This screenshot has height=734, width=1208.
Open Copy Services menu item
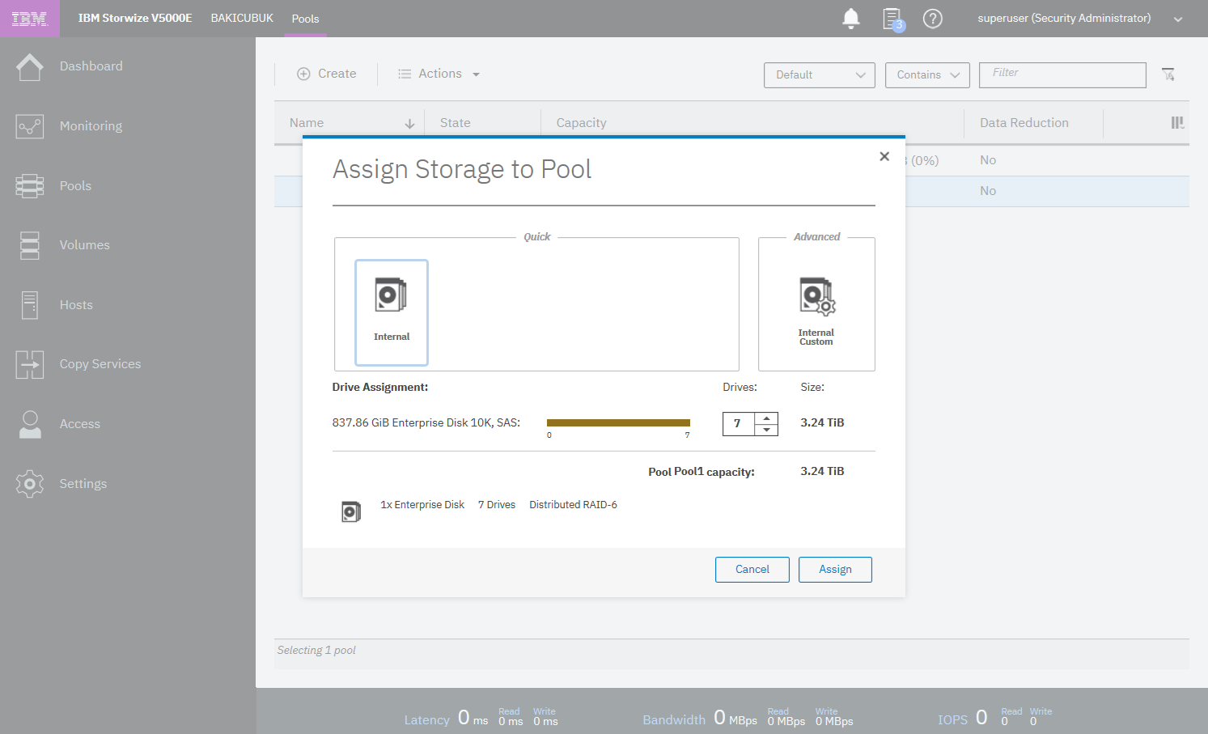coord(100,364)
